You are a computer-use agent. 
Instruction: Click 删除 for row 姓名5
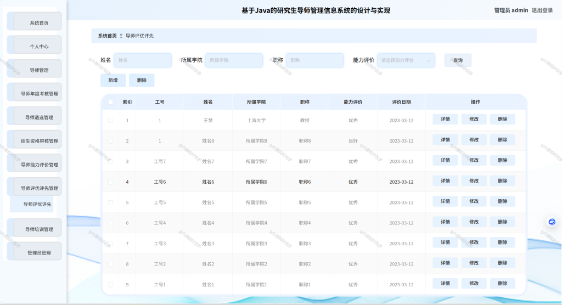click(503, 201)
